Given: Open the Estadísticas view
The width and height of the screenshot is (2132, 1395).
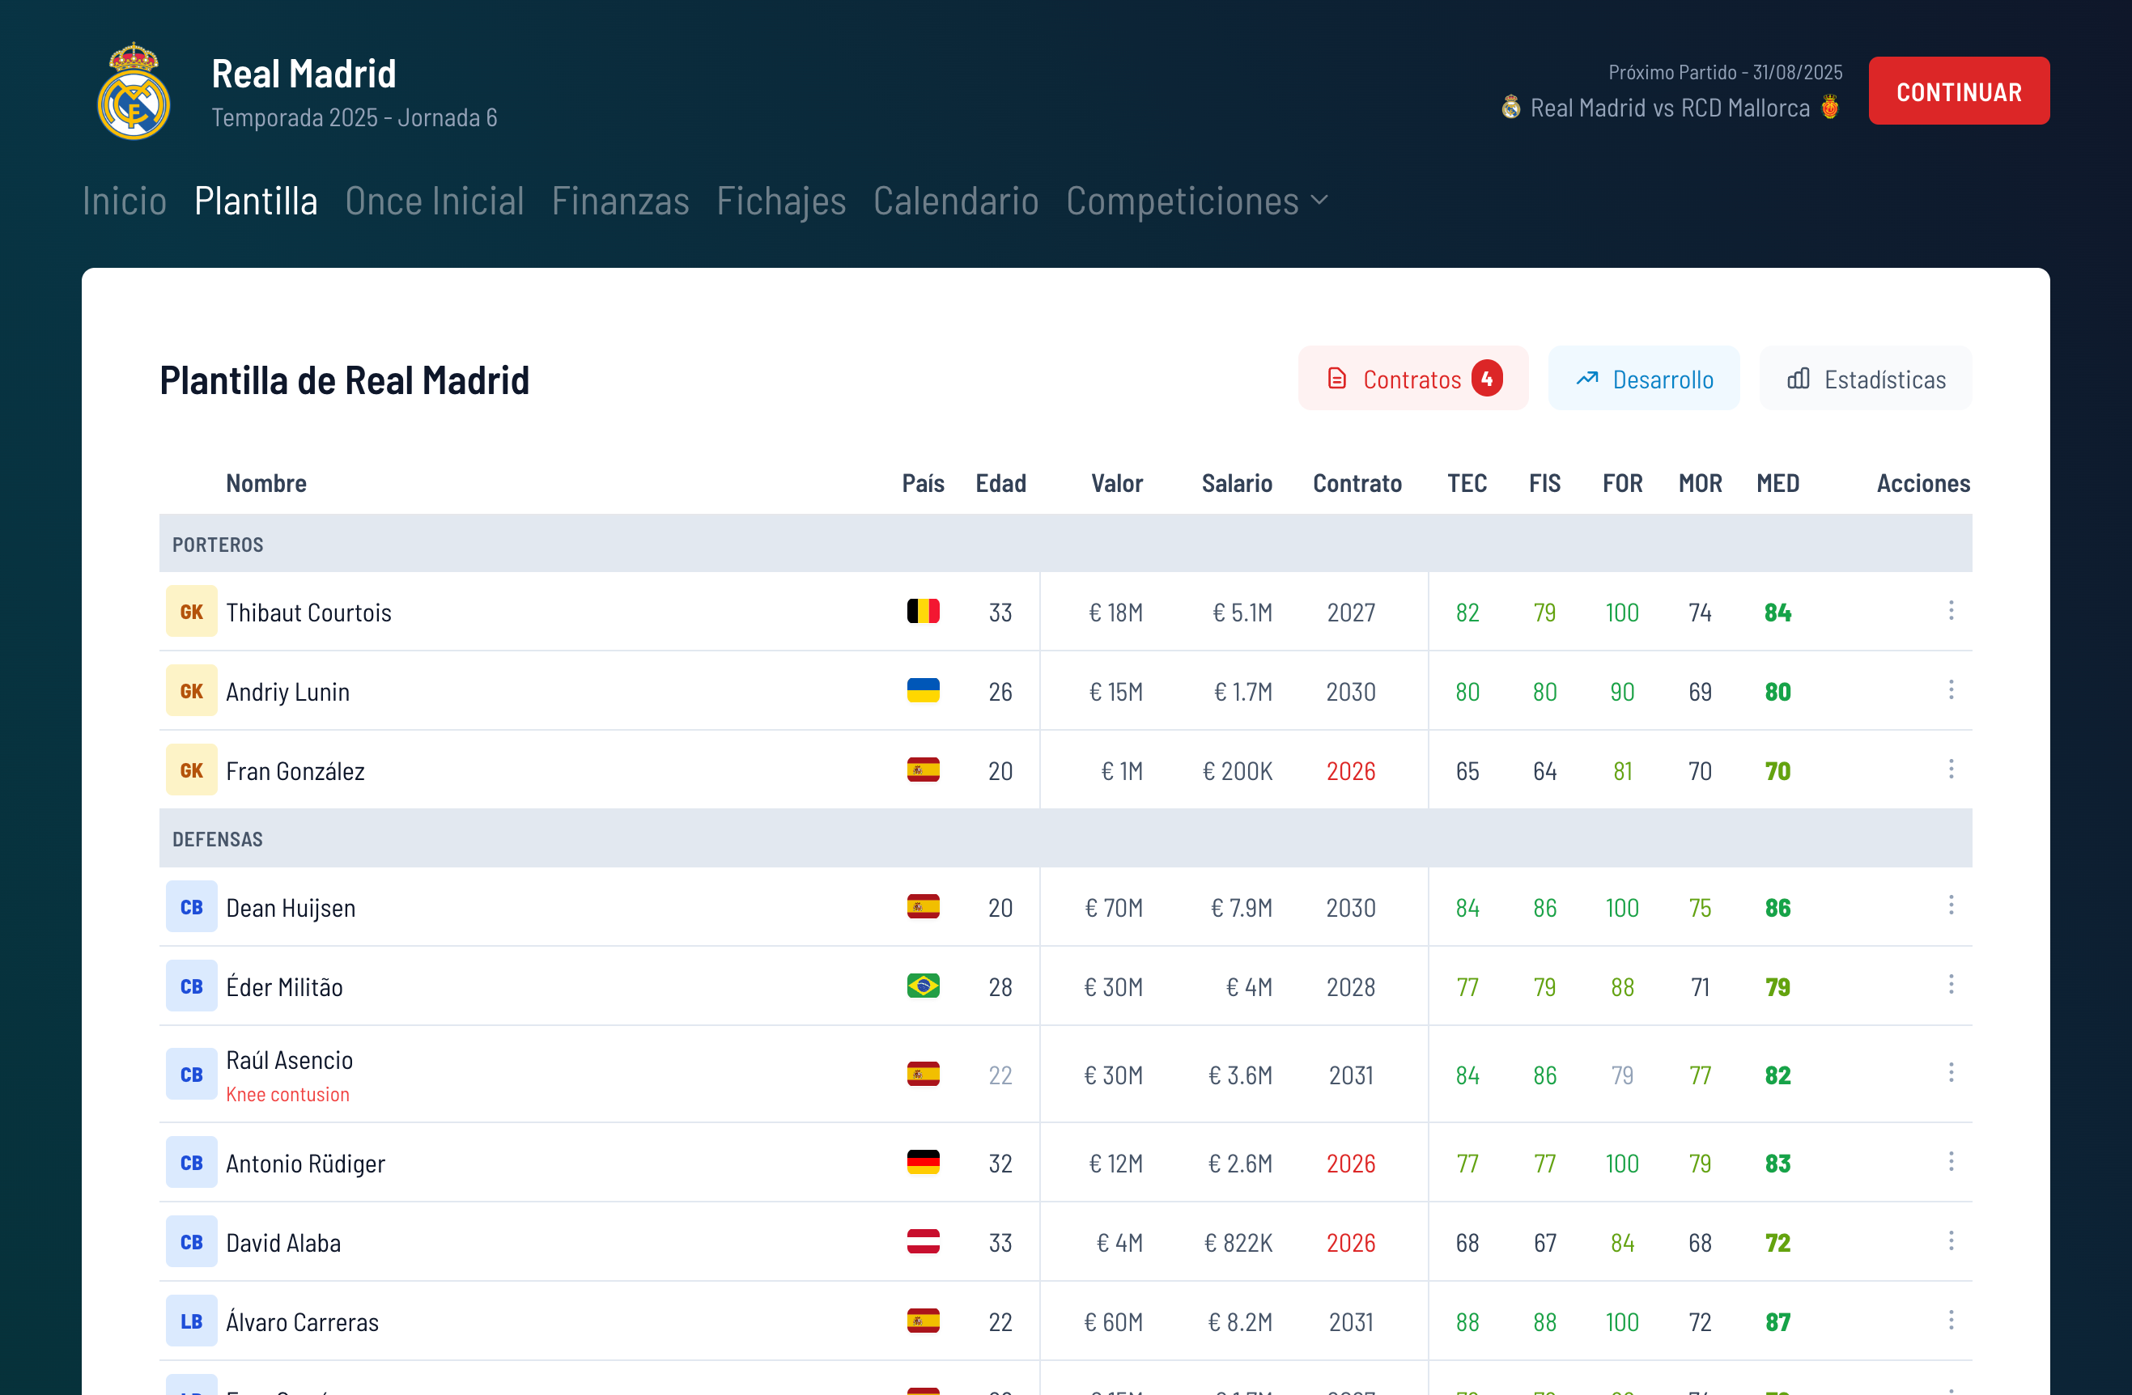Looking at the screenshot, I should (x=1865, y=379).
